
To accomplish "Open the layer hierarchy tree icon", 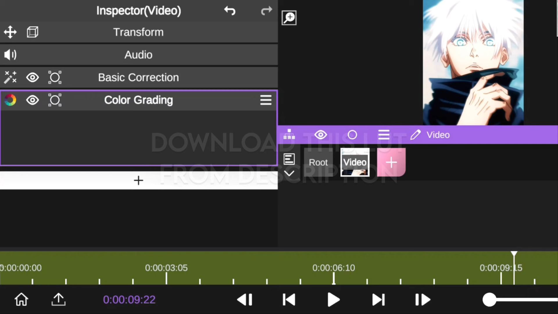I will click(x=289, y=135).
